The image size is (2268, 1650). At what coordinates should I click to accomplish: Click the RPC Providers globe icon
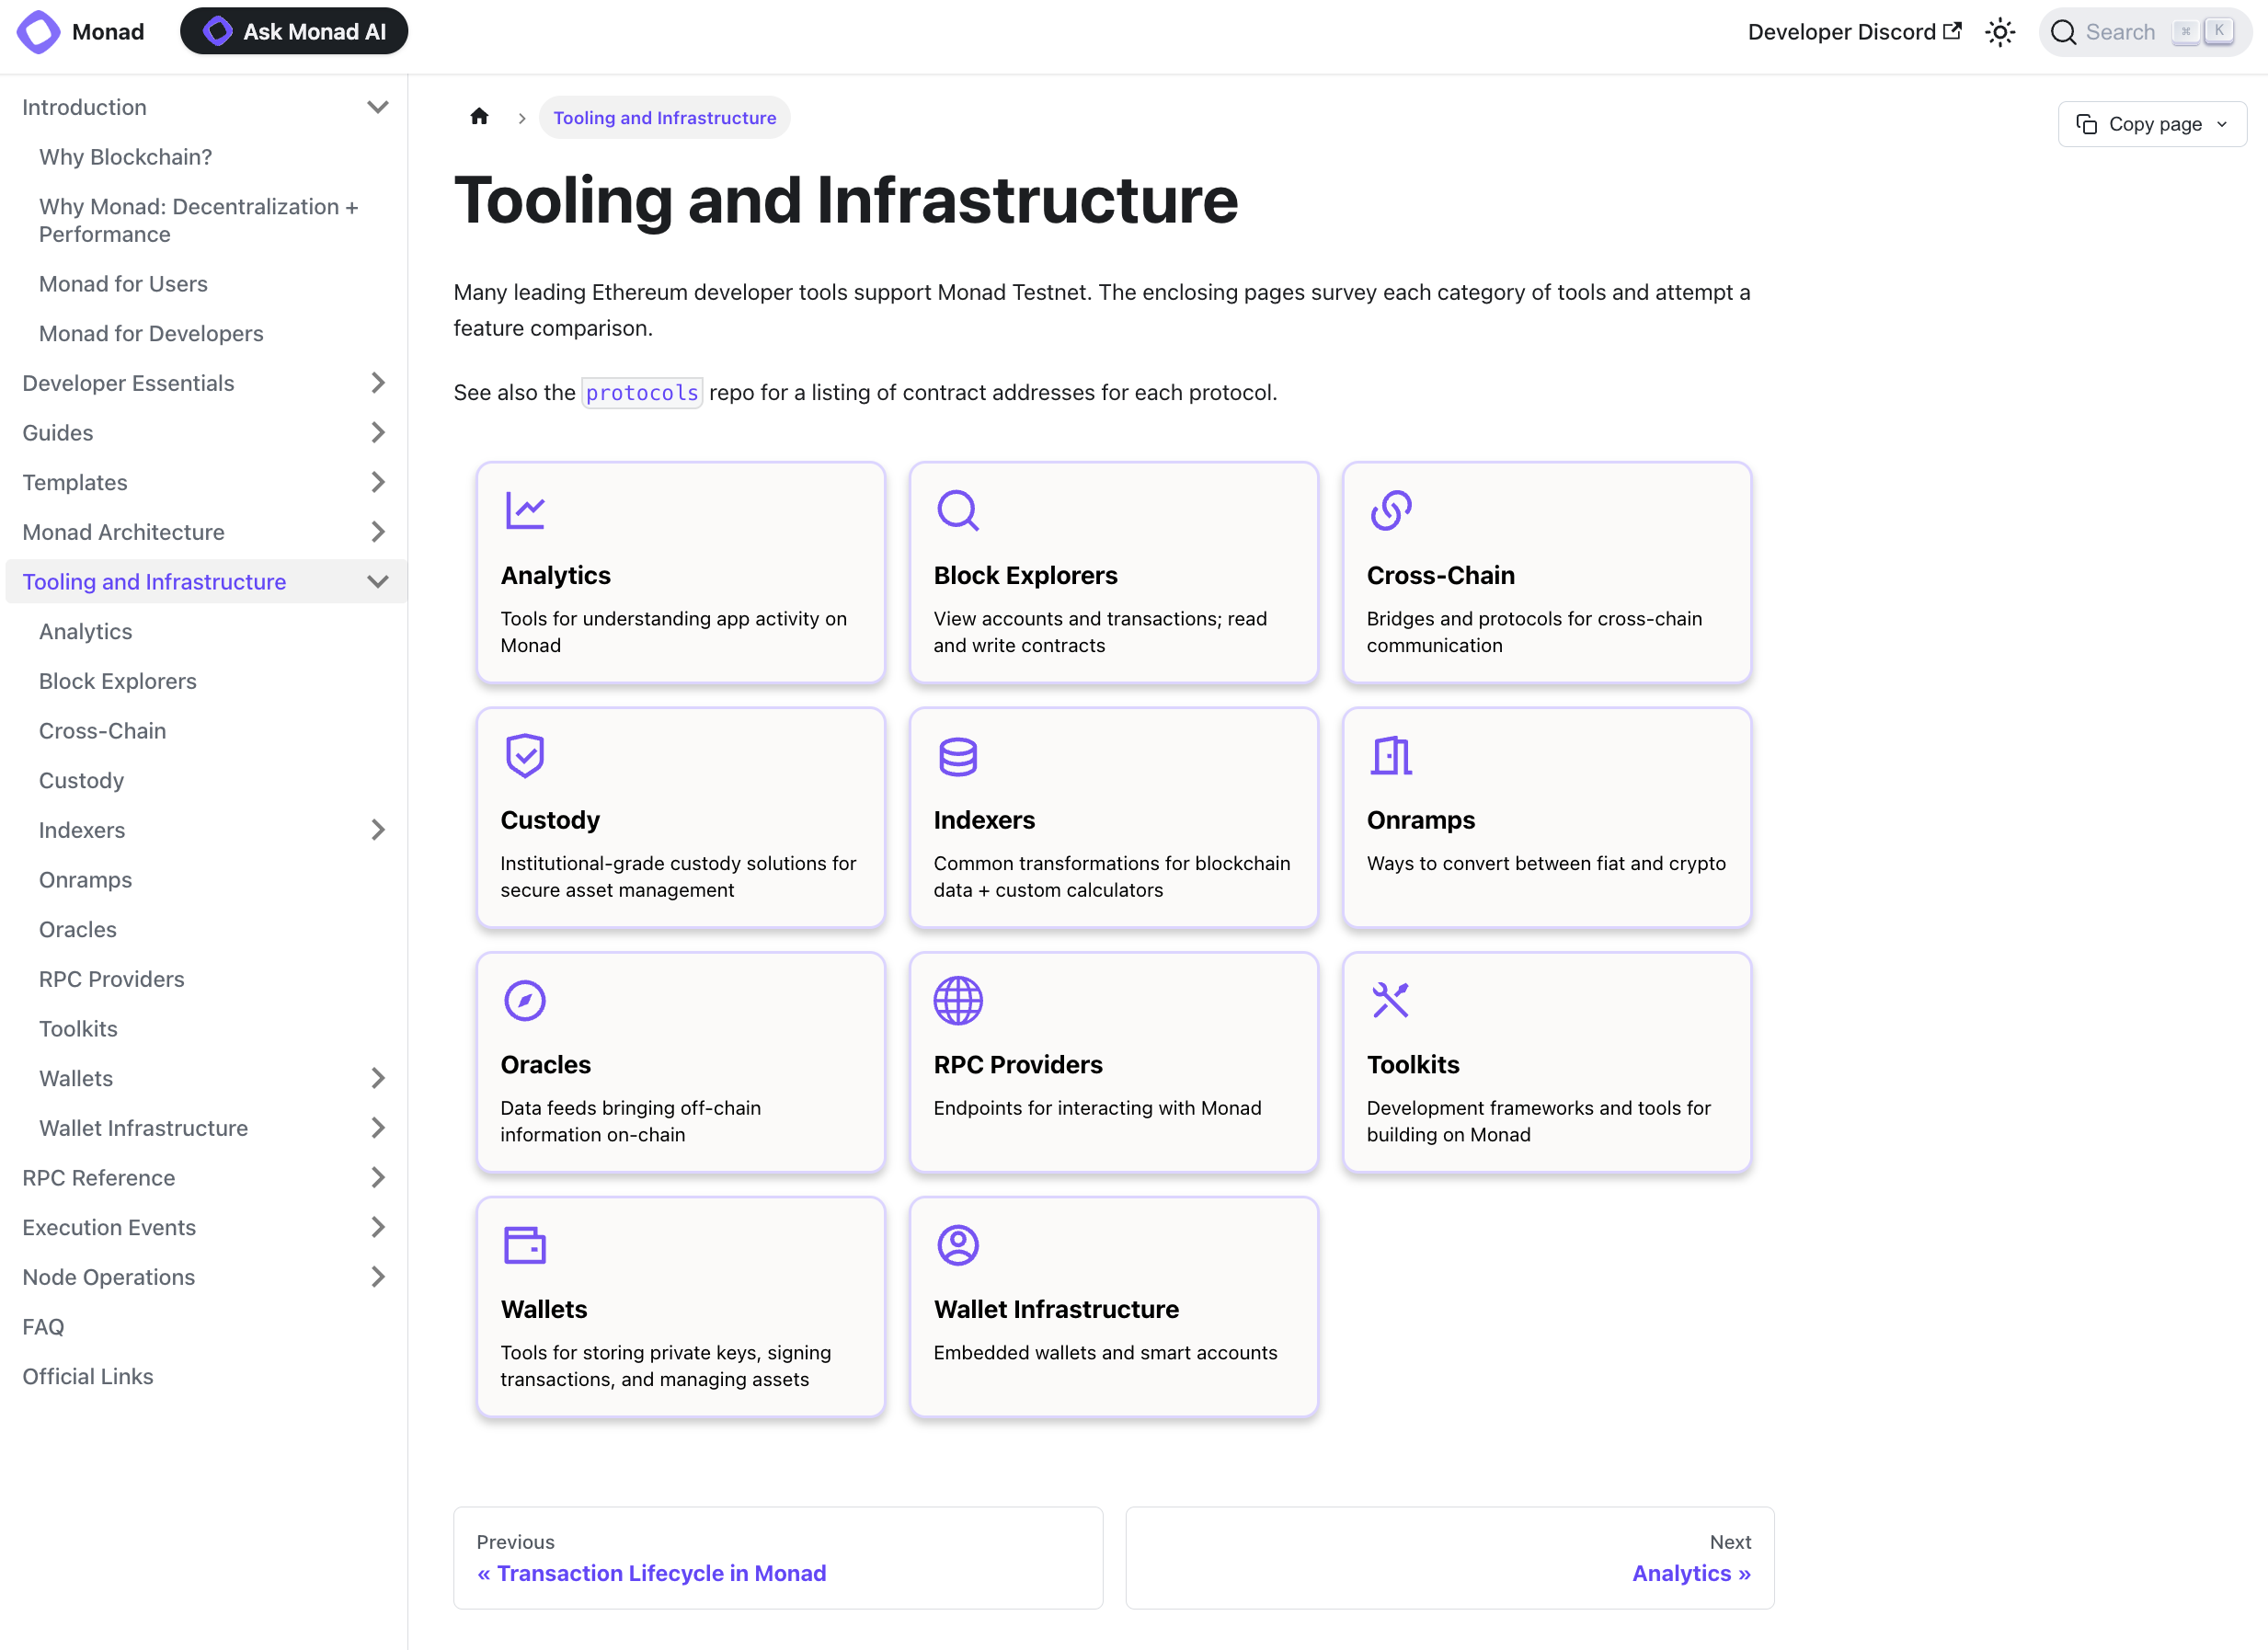coord(957,1000)
